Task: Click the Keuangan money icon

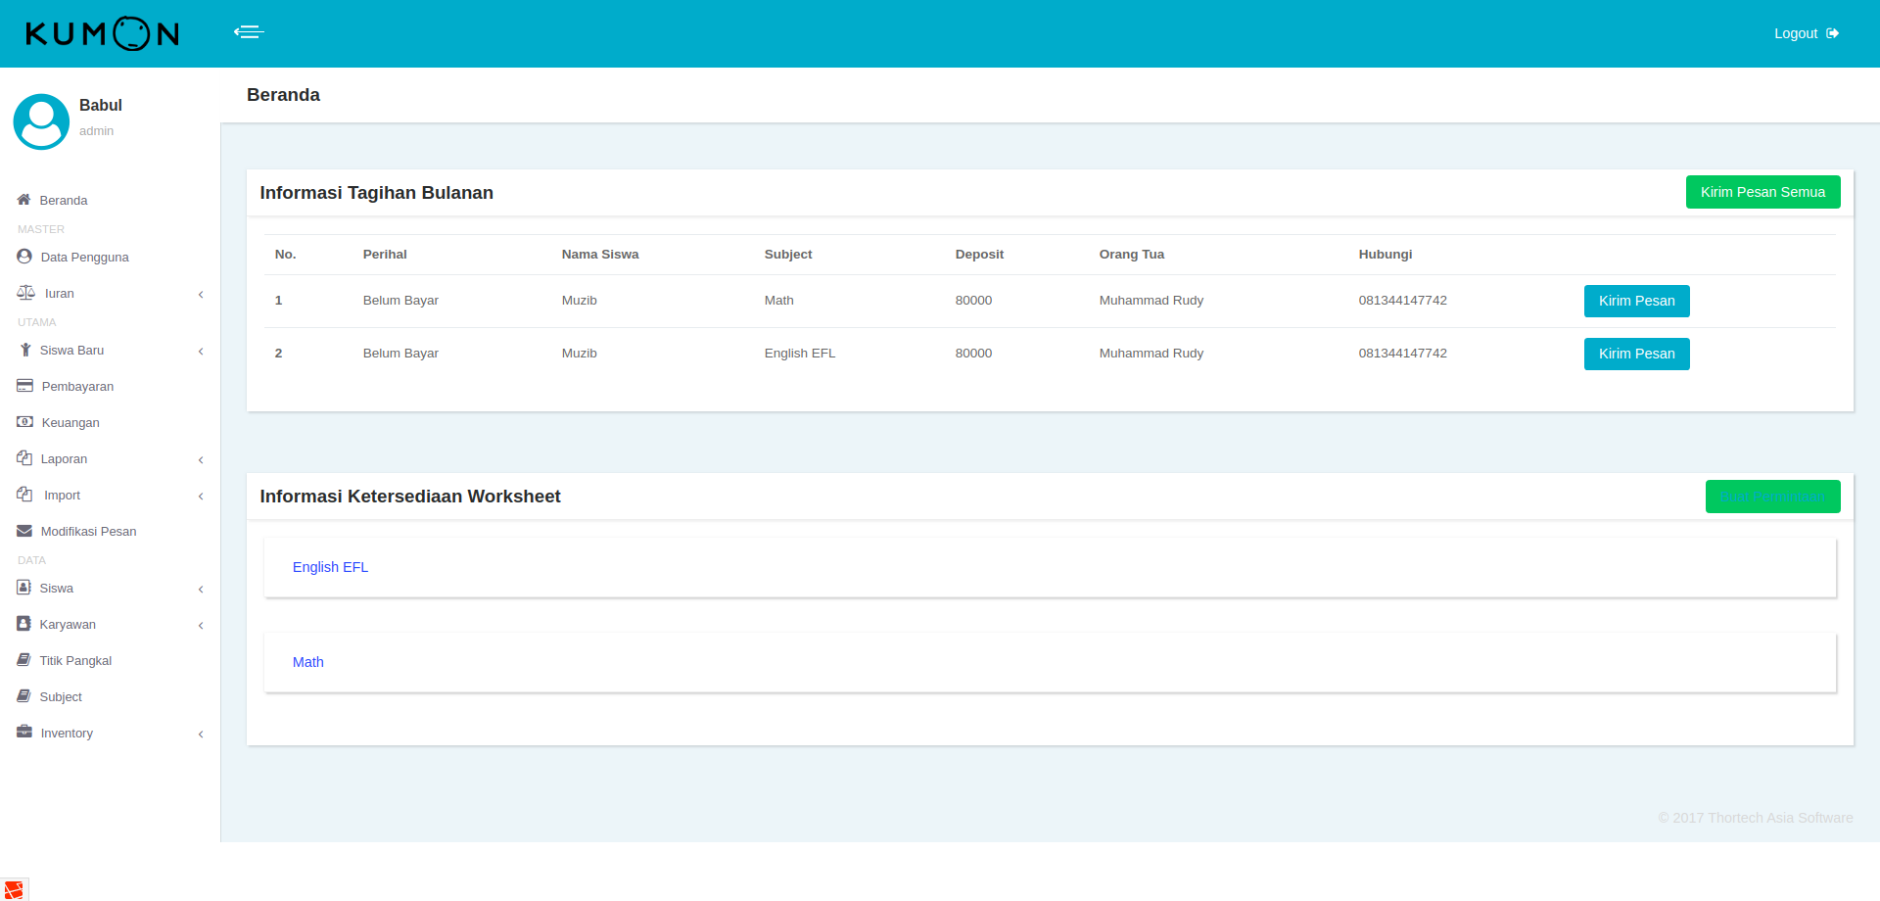Action: [x=25, y=422]
